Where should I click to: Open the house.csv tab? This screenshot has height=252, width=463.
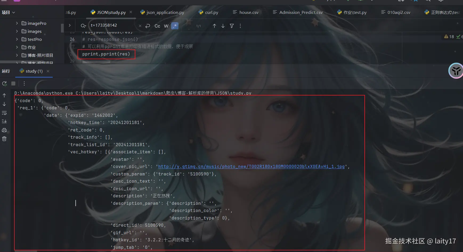pos(246,12)
